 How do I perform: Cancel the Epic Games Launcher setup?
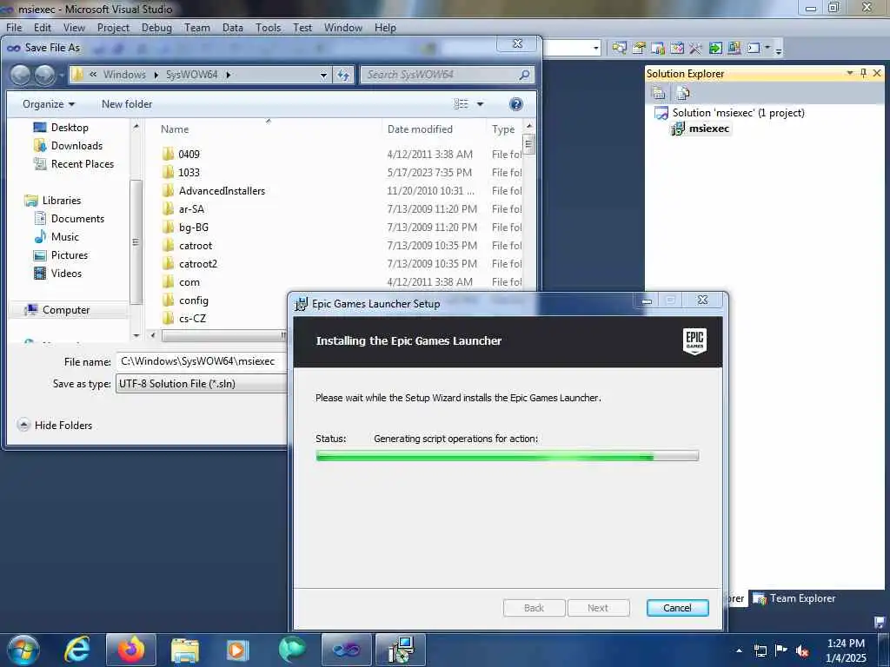(x=678, y=608)
